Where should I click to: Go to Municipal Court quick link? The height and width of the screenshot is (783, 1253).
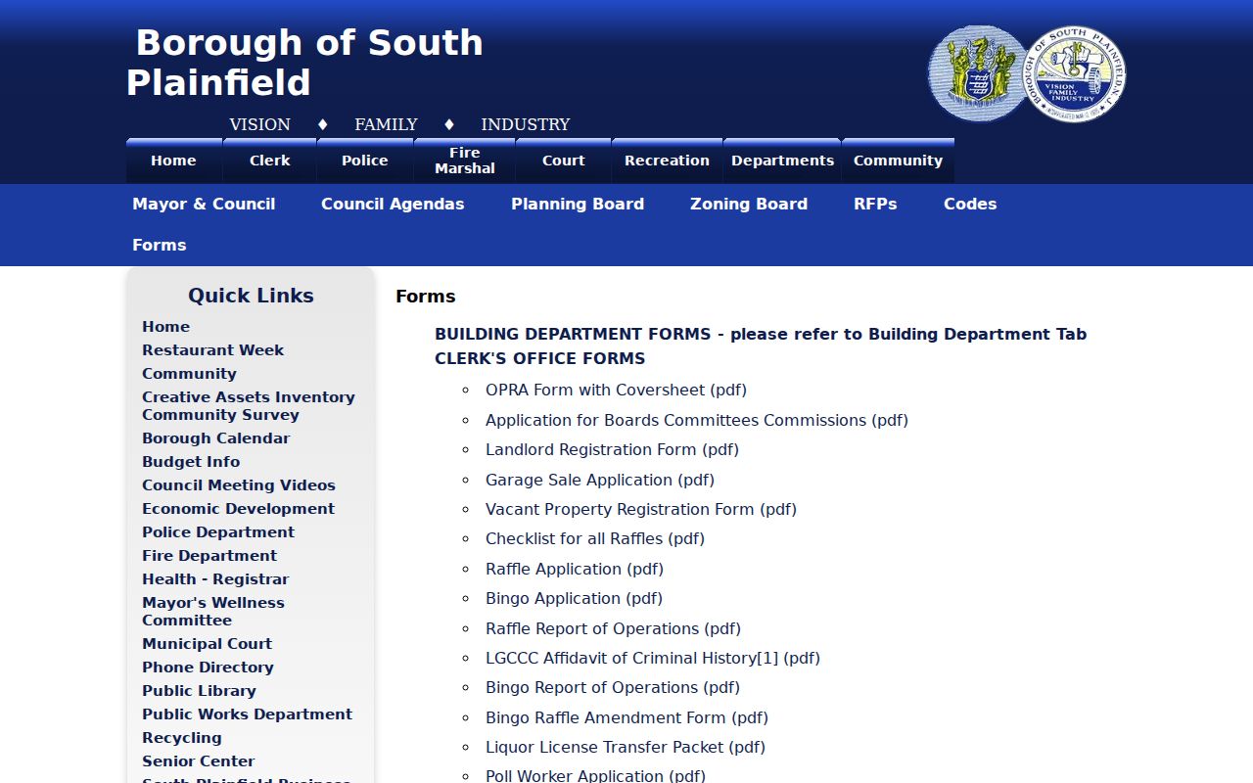click(x=207, y=644)
